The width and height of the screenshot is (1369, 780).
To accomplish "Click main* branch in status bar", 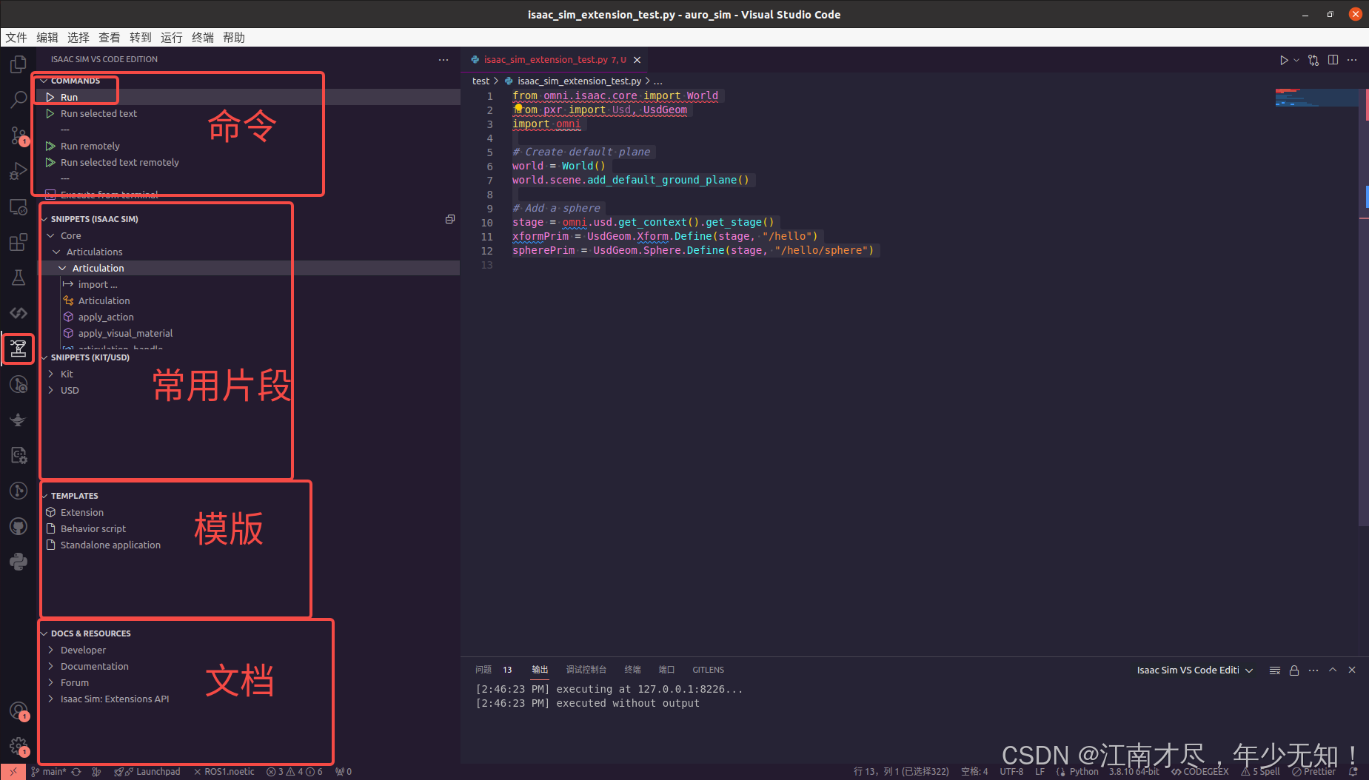I will click(x=49, y=771).
